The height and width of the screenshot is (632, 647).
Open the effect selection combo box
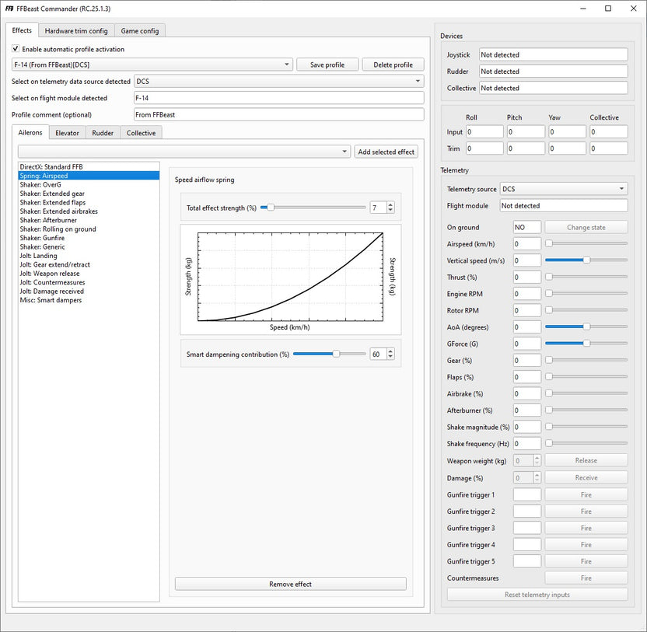pyautogui.click(x=184, y=152)
